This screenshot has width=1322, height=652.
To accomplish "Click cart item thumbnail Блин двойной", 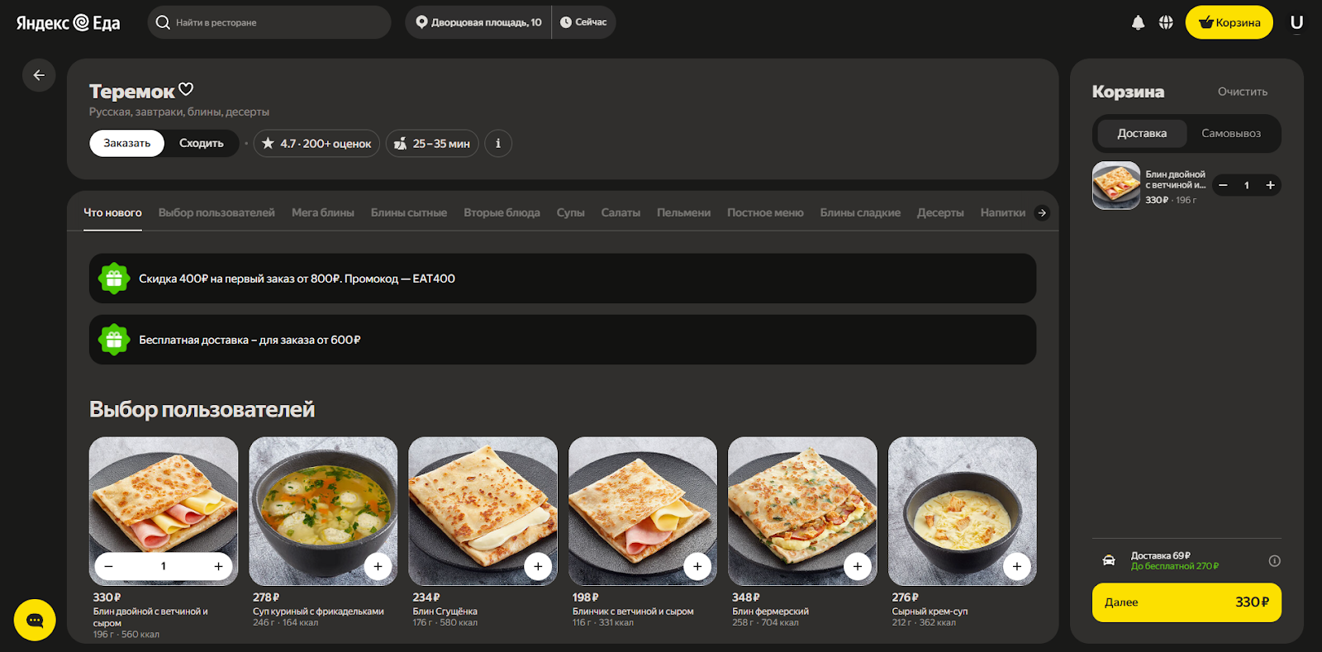I will 1116,185.
